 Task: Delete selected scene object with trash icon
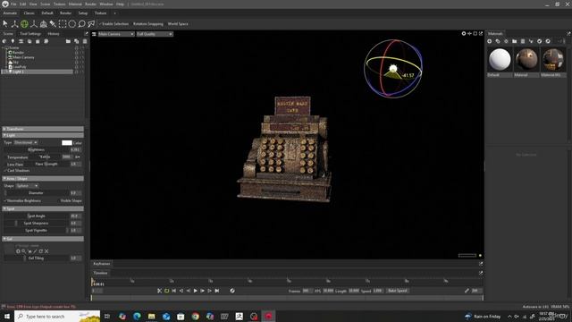point(85,41)
